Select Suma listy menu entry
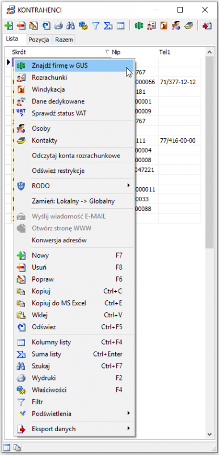219x455 pixels. (x=74, y=354)
